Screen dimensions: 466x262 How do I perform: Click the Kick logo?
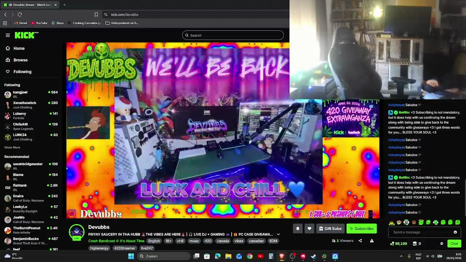click(x=26, y=35)
